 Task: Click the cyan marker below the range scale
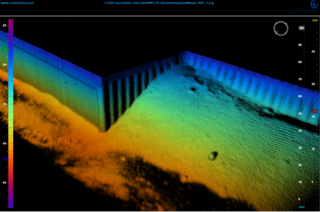pos(301,207)
